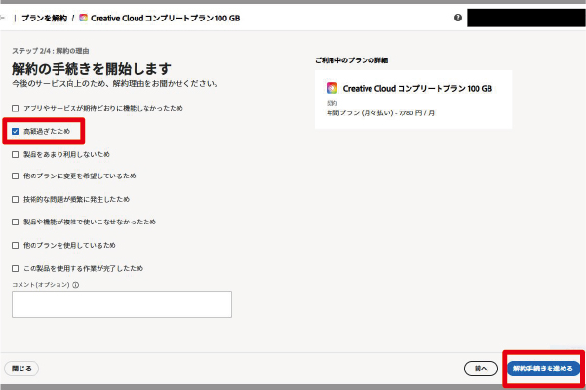Click the 今後のサービス向上のため subtitle text

point(115,83)
